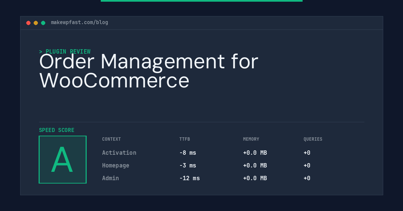Image resolution: width=403 pixels, height=211 pixels.
Task: Click the -12 ms TTFB value
Action: 189,178
